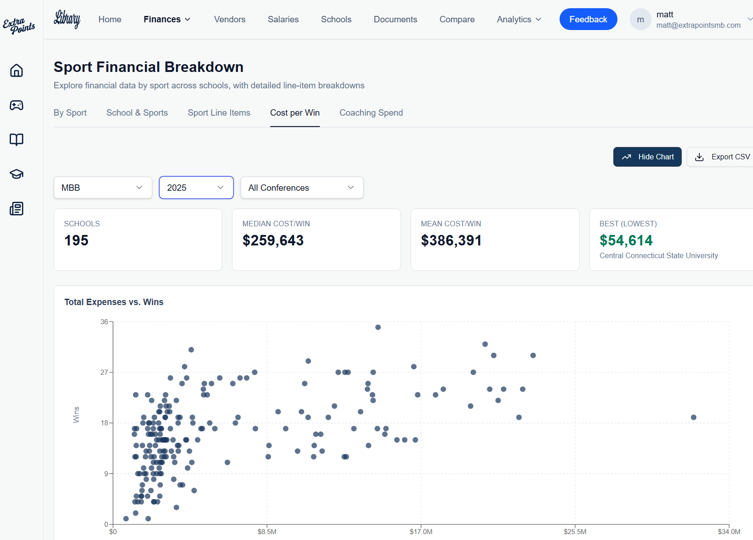Click the Extra Points logo

[19, 25]
